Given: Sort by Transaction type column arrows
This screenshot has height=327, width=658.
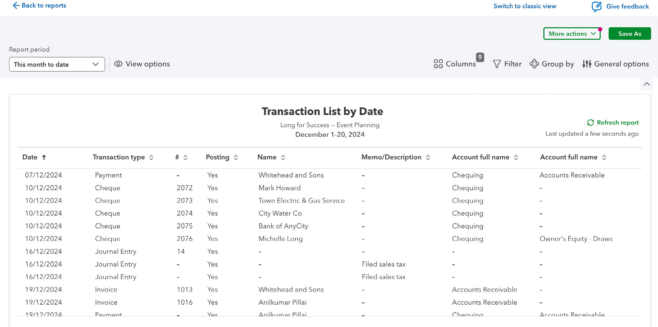Looking at the screenshot, I should (151, 157).
